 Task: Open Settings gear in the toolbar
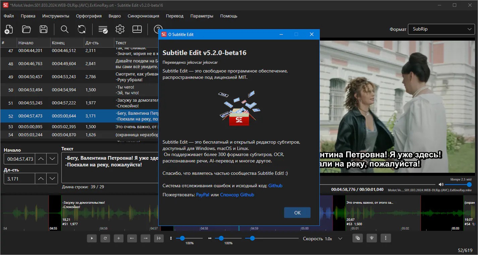pos(120,29)
